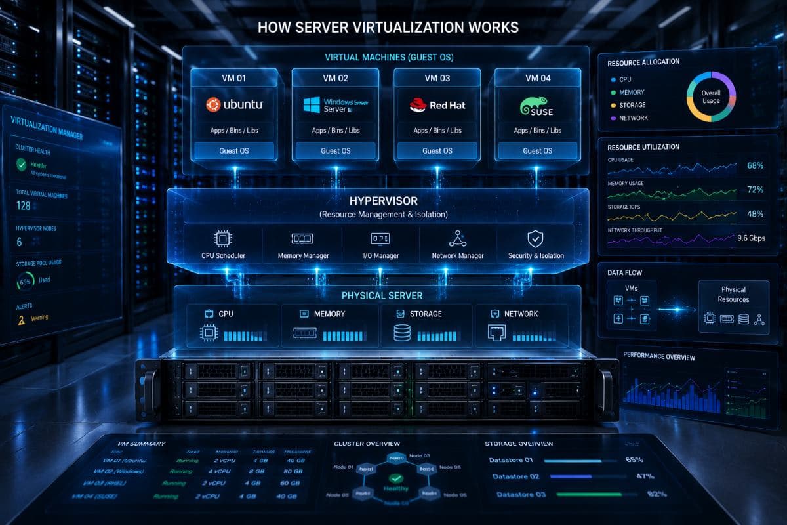Open the Guest OS box in VM 04
The height and width of the screenshot is (525, 787).
[537, 151]
